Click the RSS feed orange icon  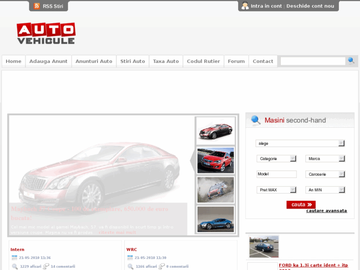pos(37,6)
